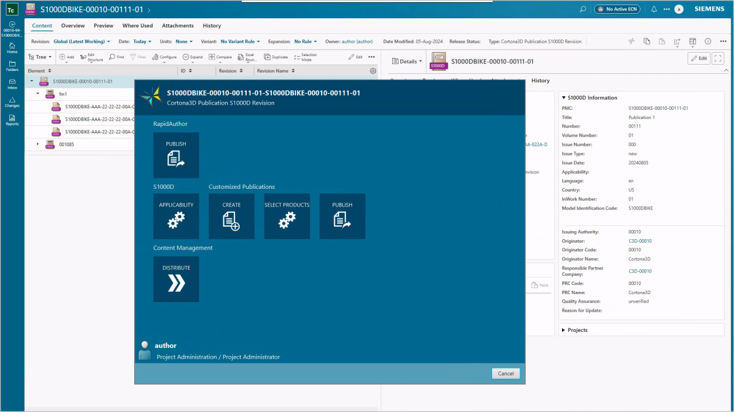Image resolution: width=734 pixels, height=412 pixels.
Task: Open table column settings gear
Action: 373,71
